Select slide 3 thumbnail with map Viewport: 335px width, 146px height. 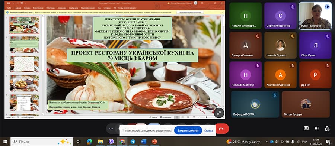click(x=24, y=64)
